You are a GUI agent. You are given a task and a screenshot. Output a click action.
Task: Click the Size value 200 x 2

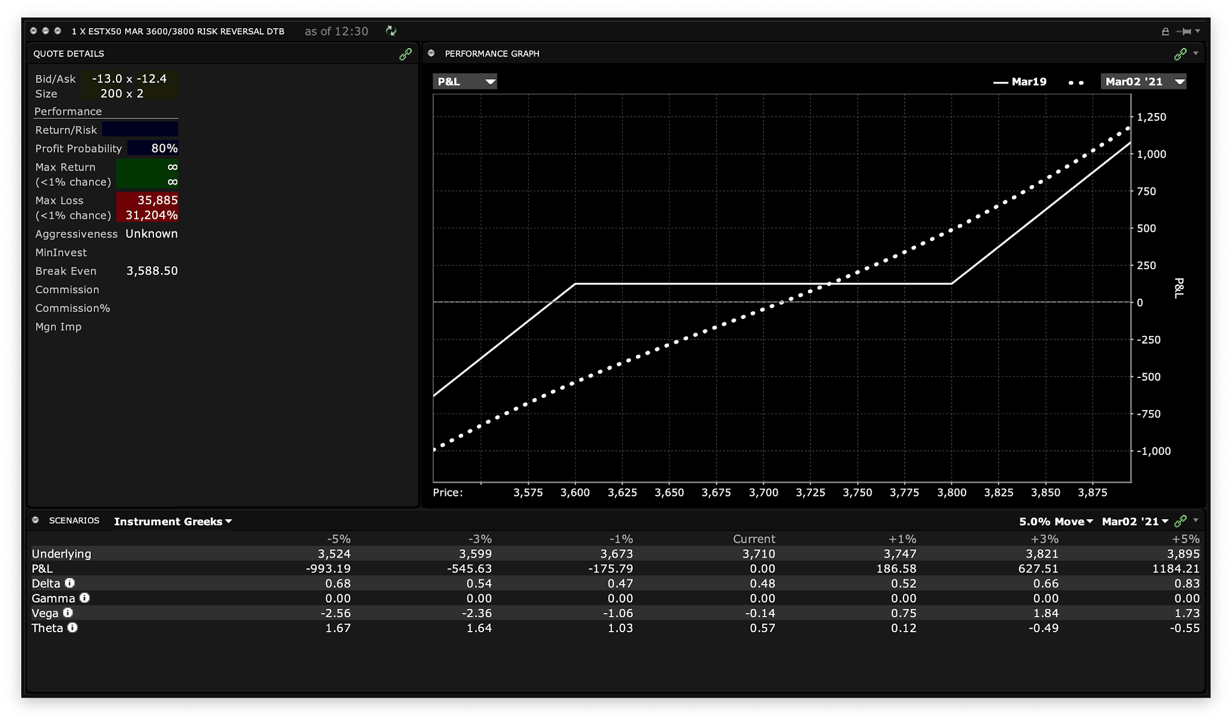[122, 94]
